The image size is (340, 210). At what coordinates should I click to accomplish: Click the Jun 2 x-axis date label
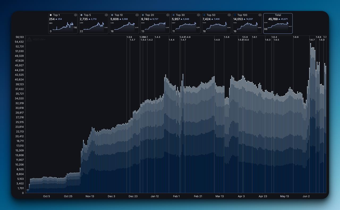(x=306, y=196)
